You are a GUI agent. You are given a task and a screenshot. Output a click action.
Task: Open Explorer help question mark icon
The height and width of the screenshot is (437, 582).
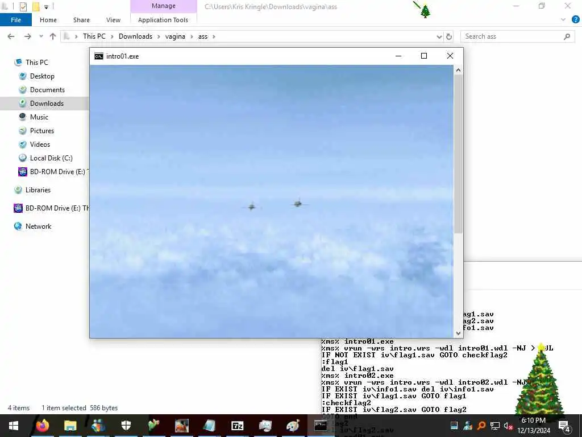[576, 20]
